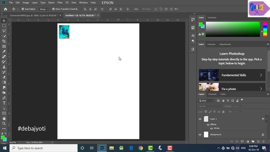This screenshot has height=152, width=270.
Task: Select the Hand tool
Action: point(4,118)
